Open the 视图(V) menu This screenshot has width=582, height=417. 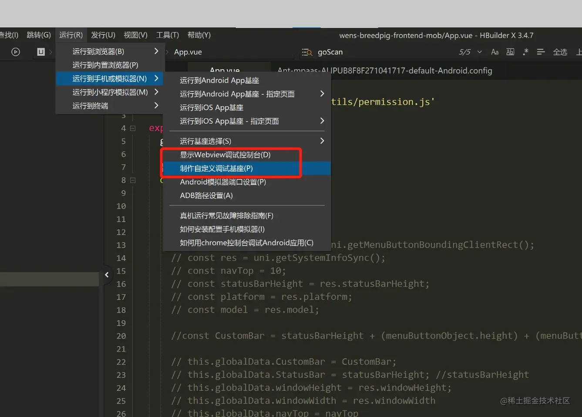136,35
